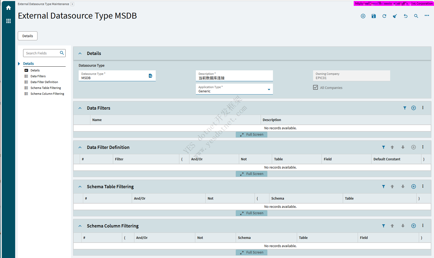The height and width of the screenshot is (258, 434).
Task: Click the Undo arrow icon in toolbar
Action: 406,16
